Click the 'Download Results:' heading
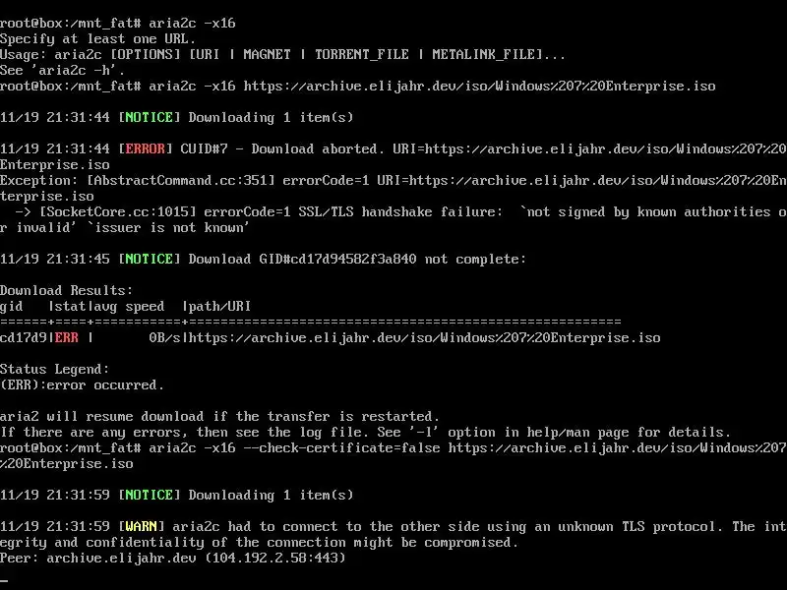787x590 pixels. tap(66, 290)
